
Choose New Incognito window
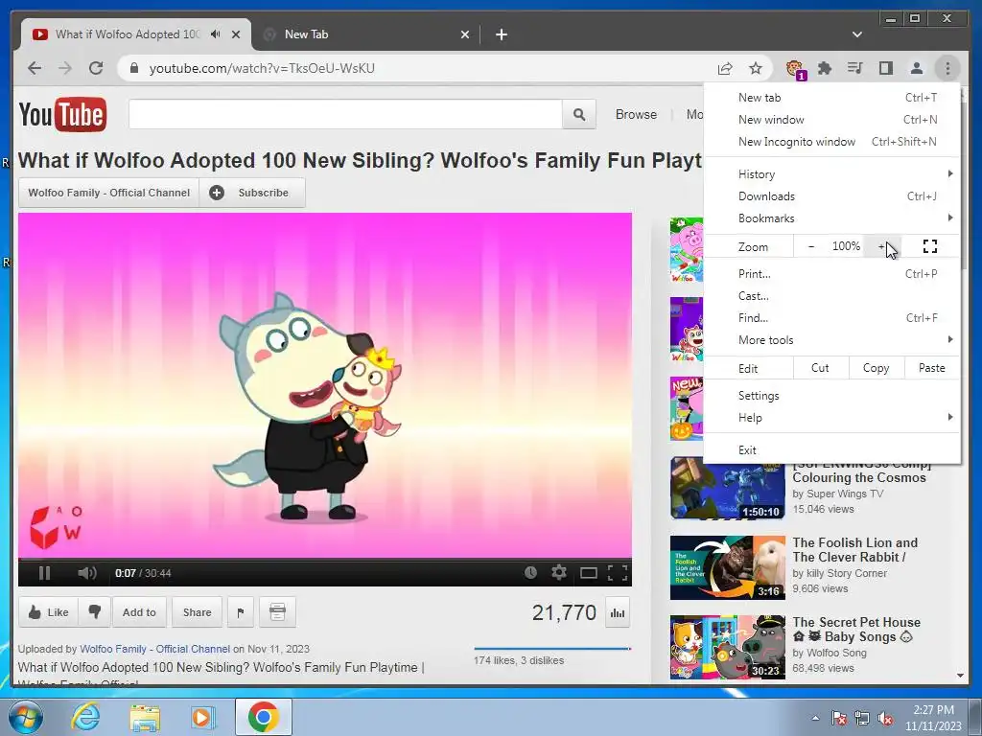point(831,142)
